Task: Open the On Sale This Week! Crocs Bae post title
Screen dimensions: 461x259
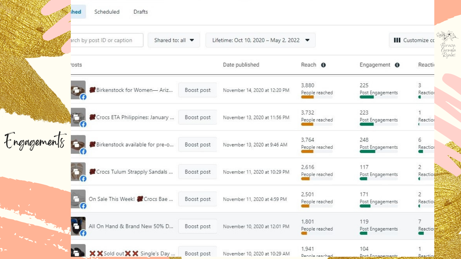Action: (131, 199)
